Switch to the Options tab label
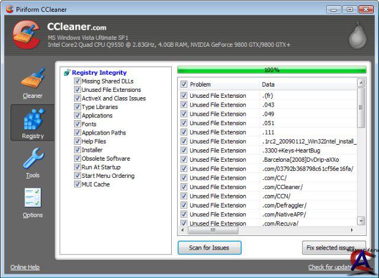Viewport: 379px width, 278px height. pyautogui.click(x=33, y=215)
